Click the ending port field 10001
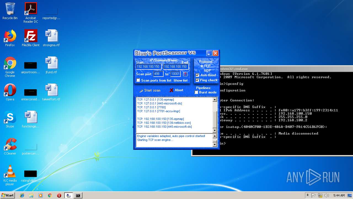The image size is (353, 199). click(175, 74)
